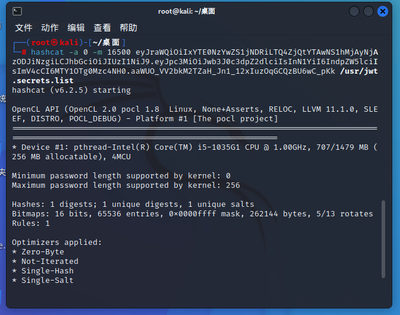The image size is (400, 315).
Task: Click the 'Minimum password length supported by kernel: 0' line
Action: (x=121, y=176)
